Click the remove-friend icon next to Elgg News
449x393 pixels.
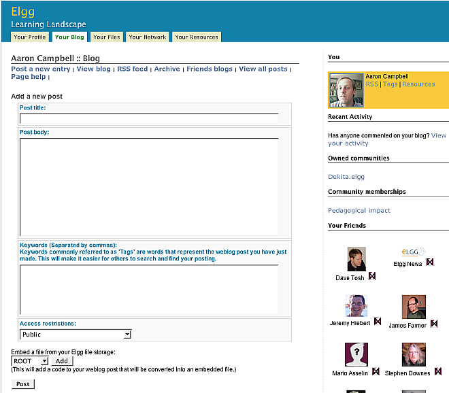click(430, 262)
